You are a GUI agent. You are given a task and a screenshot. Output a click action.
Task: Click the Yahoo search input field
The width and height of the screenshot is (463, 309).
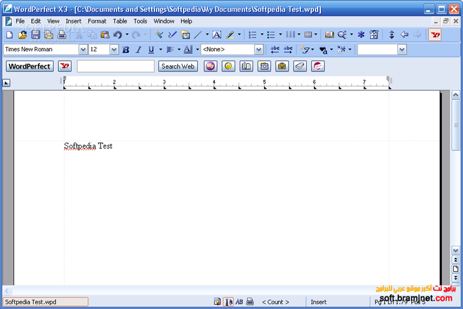coord(116,66)
